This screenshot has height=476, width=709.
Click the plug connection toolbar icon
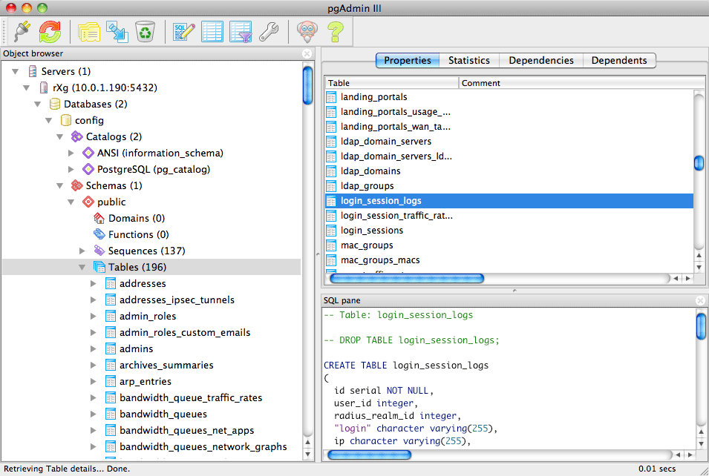pyautogui.click(x=22, y=31)
